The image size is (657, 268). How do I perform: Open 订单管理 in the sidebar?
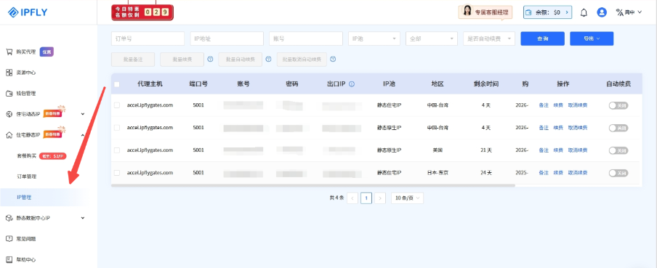26,176
